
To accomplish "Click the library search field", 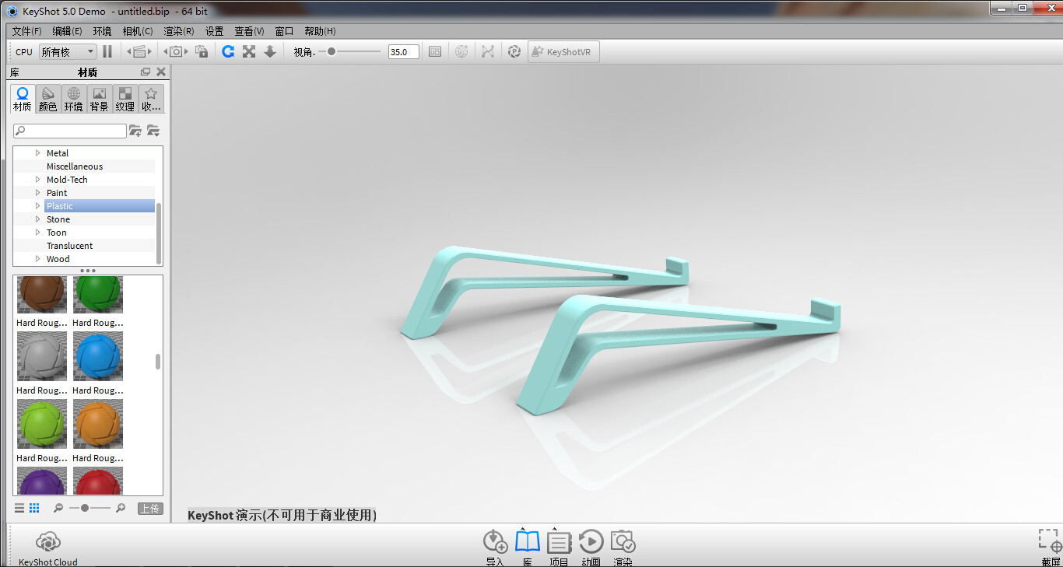I will coord(70,131).
